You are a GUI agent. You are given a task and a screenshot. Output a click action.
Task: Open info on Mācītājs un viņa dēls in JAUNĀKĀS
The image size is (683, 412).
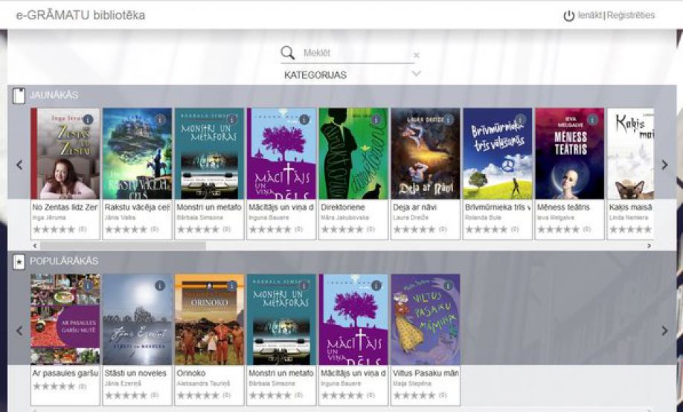click(x=304, y=119)
